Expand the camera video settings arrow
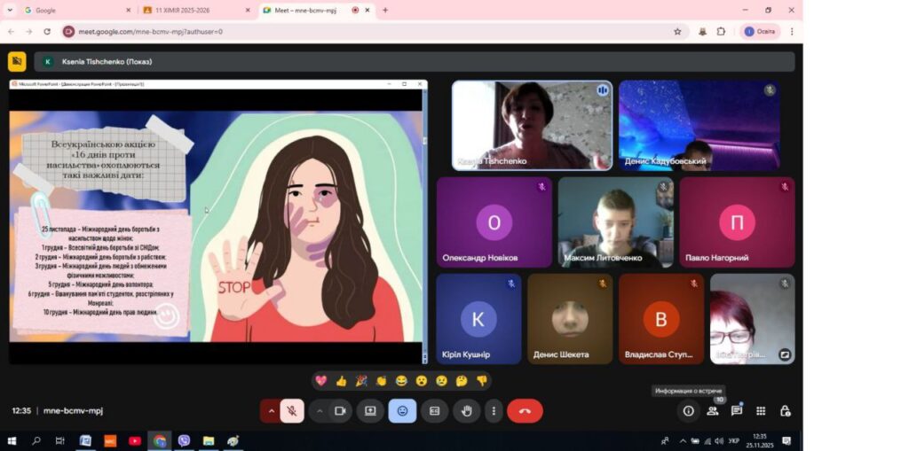Image resolution: width=909 pixels, height=451 pixels. pyautogui.click(x=318, y=411)
